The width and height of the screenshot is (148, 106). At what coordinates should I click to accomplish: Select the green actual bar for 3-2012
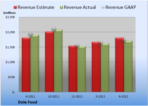105,68
